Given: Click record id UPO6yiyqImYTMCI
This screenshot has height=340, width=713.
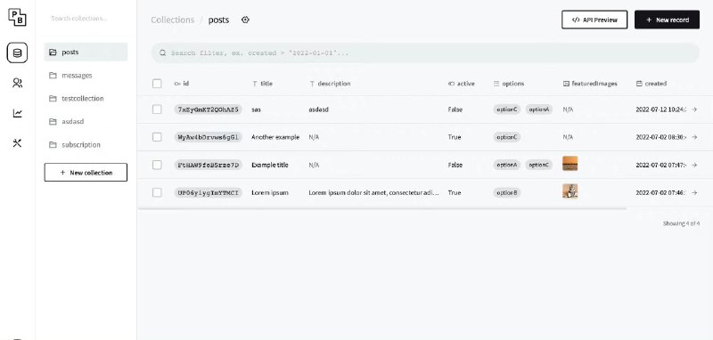Looking at the screenshot, I should tap(208, 193).
